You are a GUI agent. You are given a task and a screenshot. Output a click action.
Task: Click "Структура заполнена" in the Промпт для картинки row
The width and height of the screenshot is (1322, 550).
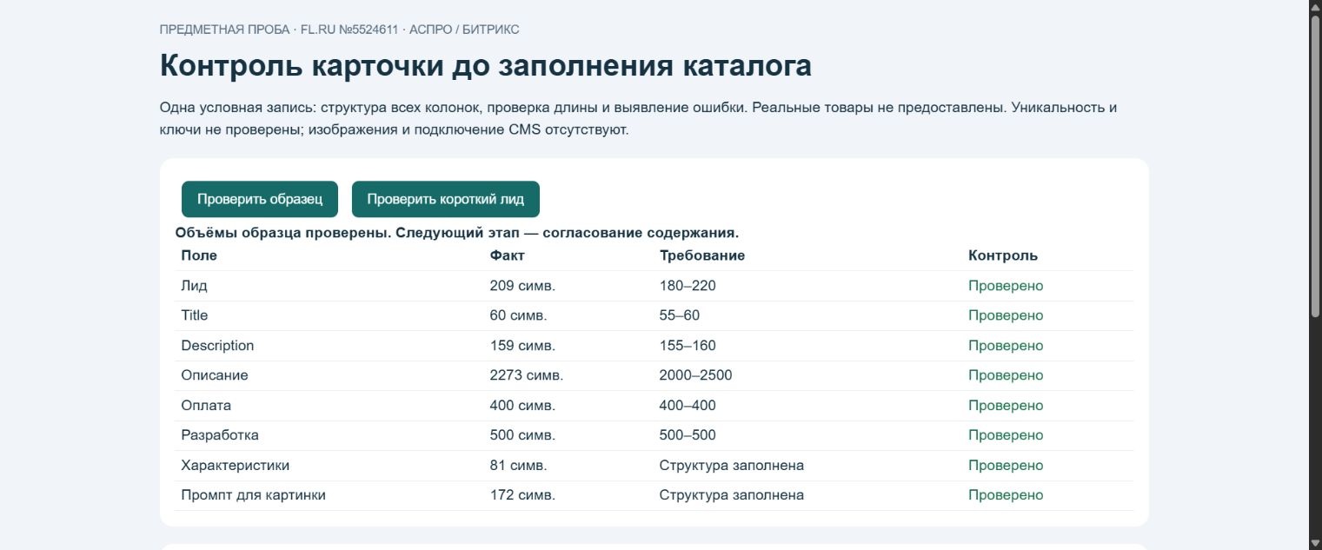click(x=732, y=495)
